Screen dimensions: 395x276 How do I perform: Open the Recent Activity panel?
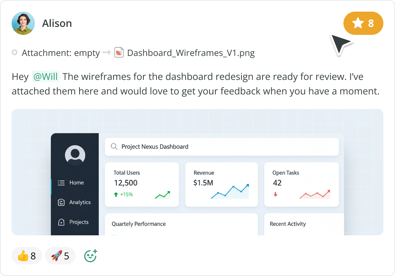tap(304, 224)
